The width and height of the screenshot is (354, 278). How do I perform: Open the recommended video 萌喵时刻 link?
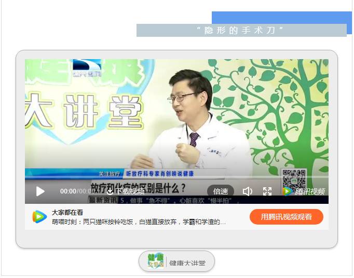139,222
